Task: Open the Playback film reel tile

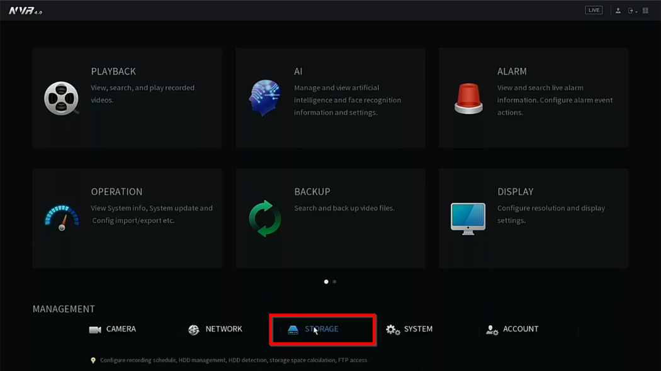Action: click(x=127, y=98)
